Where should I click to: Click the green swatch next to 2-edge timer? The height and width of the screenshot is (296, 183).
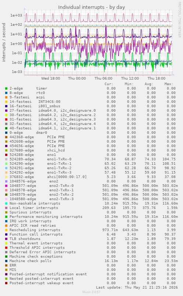pyautogui.click(x=6, y=88)
